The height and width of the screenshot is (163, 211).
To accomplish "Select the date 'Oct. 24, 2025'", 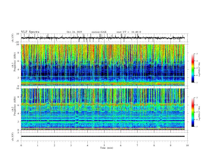I will point(74,32).
